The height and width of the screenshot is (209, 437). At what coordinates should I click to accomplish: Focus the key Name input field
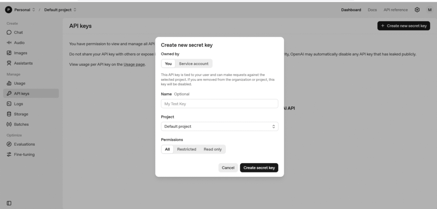(x=220, y=104)
